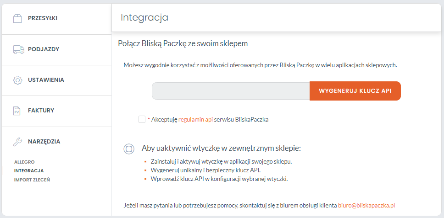444x218 pixels.
Task: Click the gear icon beside Ustawienia
Action: click(x=17, y=80)
